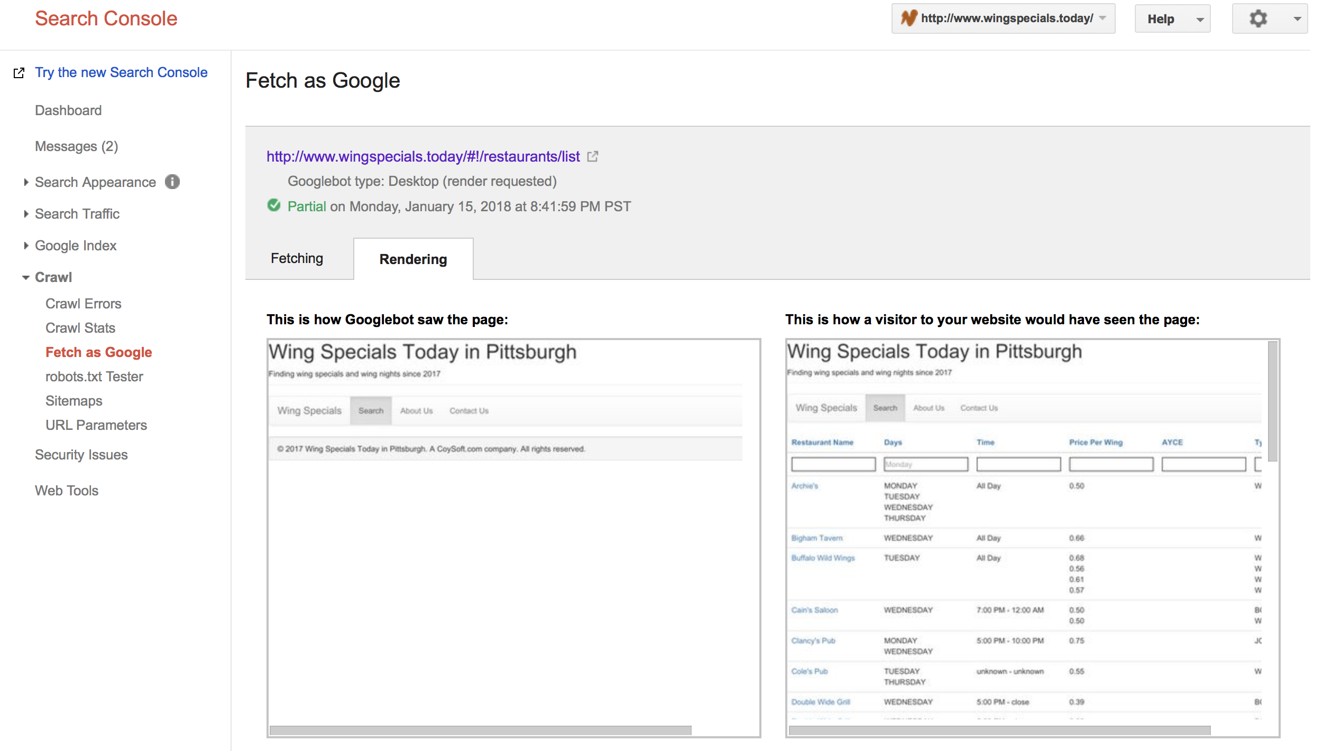Open Crawl Errors page
The image size is (1323, 751).
[x=84, y=304]
